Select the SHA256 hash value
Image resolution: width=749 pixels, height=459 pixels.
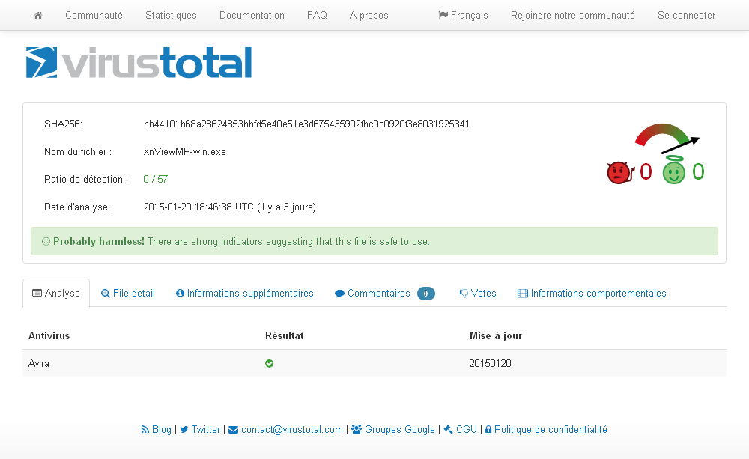coord(306,124)
